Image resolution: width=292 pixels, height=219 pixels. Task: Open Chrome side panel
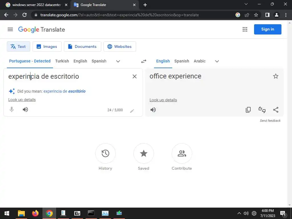click(267, 15)
